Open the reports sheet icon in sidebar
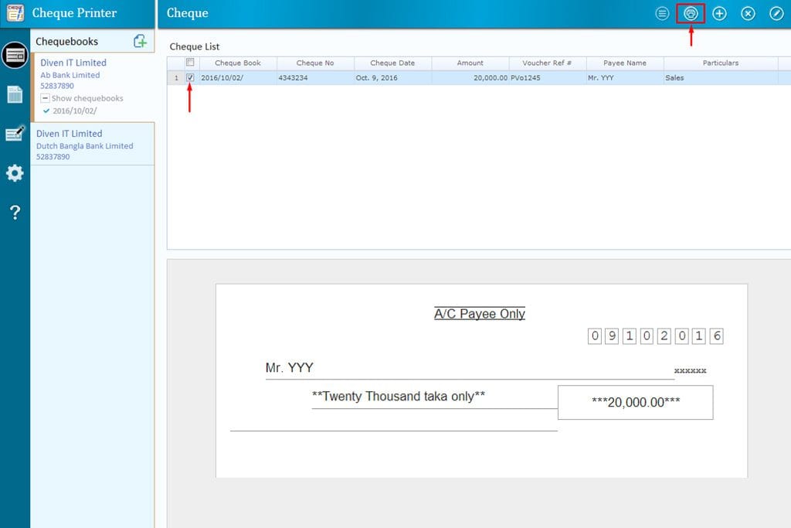 [x=15, y=94]
